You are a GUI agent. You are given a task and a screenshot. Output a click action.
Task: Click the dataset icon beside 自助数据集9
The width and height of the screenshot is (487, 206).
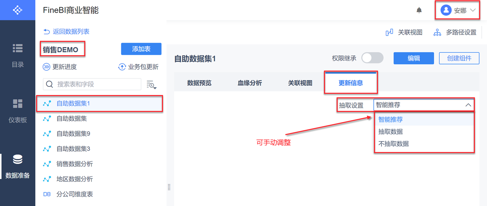47,133
